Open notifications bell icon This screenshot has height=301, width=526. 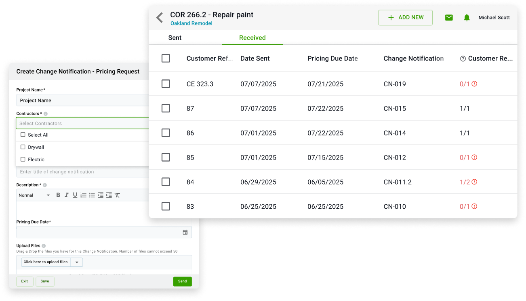pos(467,18)
